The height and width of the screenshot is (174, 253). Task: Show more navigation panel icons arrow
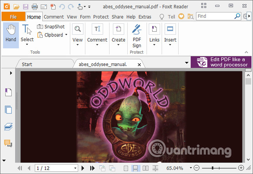4,161
